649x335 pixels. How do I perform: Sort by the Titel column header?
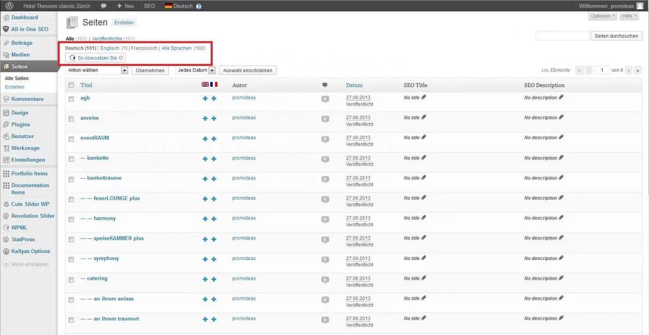86,85
